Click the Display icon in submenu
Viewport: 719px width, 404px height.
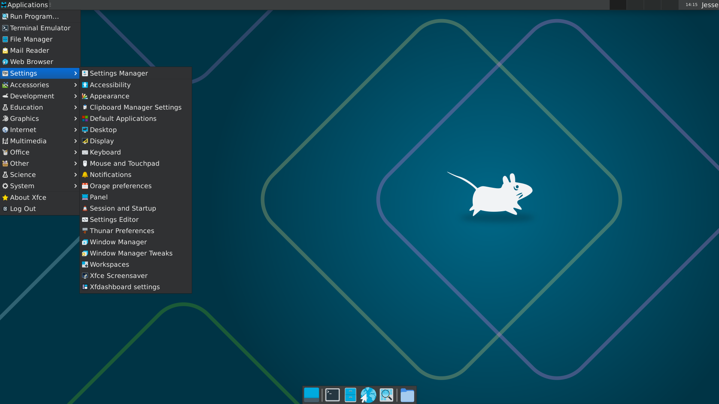(85, 141)
